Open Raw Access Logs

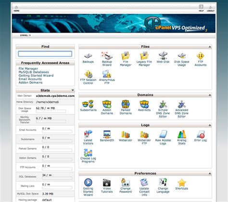163,138
